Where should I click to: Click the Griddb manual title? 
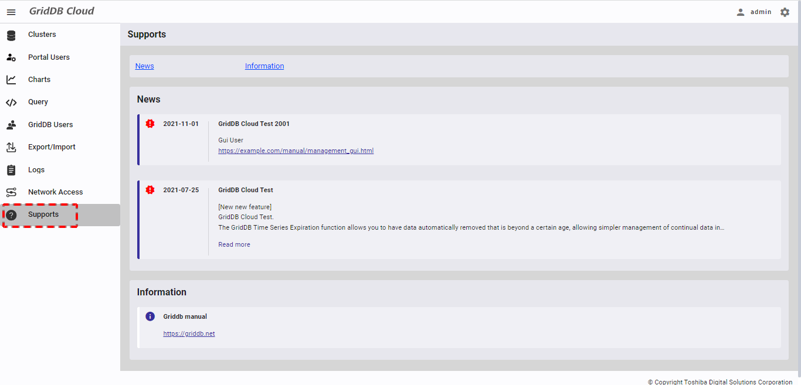pos(185,316)
